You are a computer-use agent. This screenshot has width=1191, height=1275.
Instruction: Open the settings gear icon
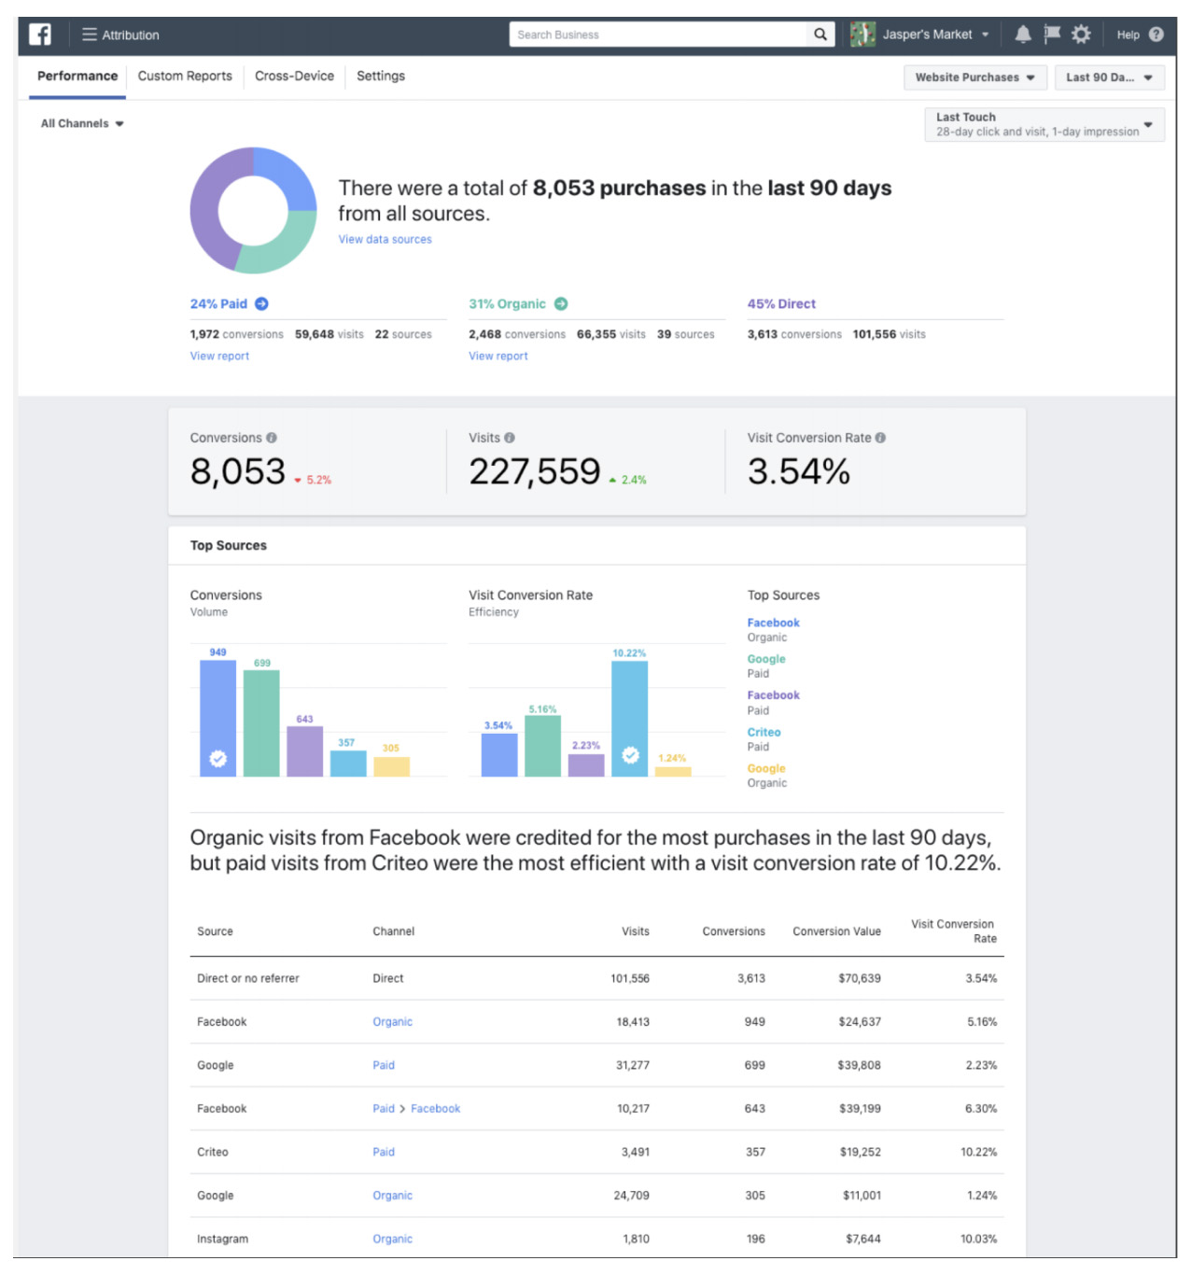pyautogui.click(x=1081, y=35)
